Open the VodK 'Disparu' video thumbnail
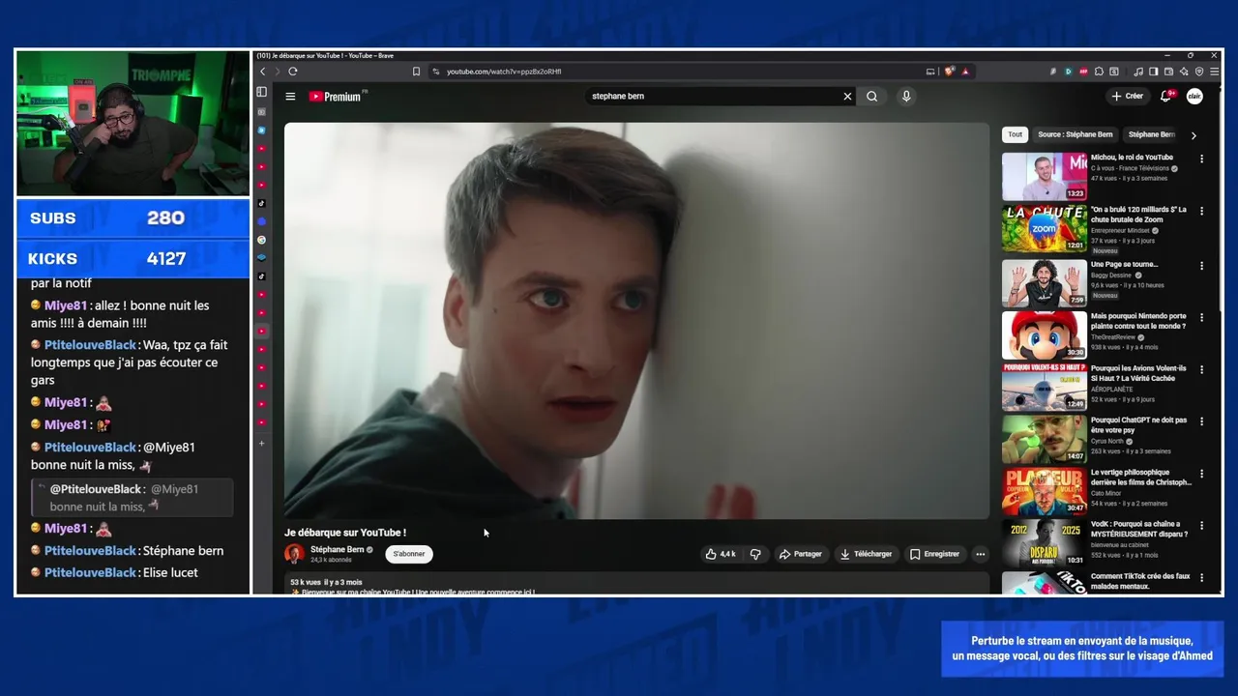The width and height of the screenshot is (1238, 696). coord(1044,543)
